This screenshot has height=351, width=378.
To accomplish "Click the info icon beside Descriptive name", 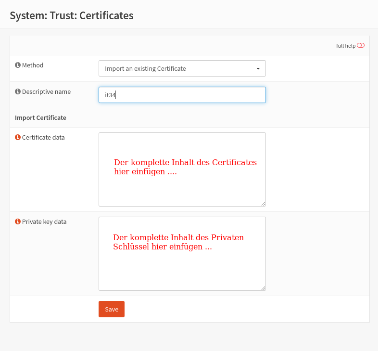I will (x=18, y=91).
